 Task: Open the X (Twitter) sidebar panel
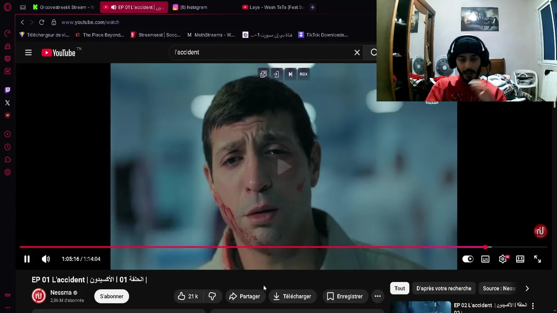click(x=7, y=103)
